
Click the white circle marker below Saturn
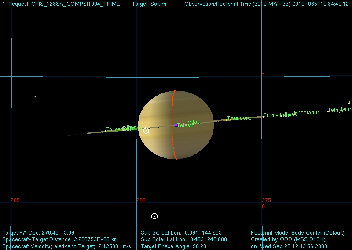coord(154,216)
